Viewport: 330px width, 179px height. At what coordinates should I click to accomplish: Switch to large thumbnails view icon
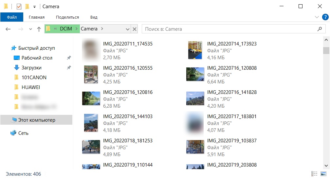323,174
